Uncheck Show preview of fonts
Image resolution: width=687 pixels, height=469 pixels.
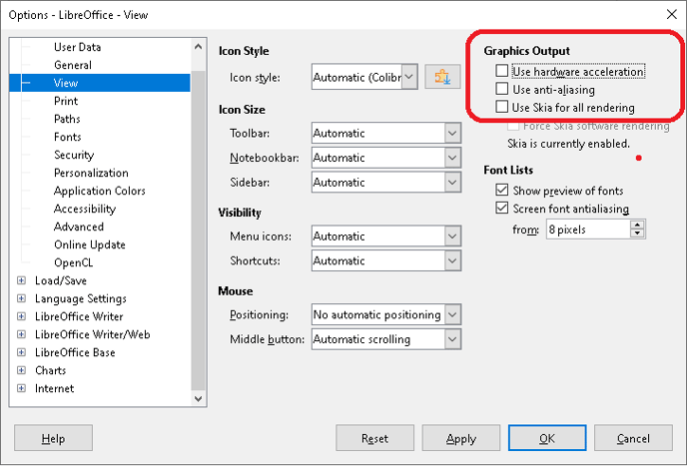click(x=501, y=190)
